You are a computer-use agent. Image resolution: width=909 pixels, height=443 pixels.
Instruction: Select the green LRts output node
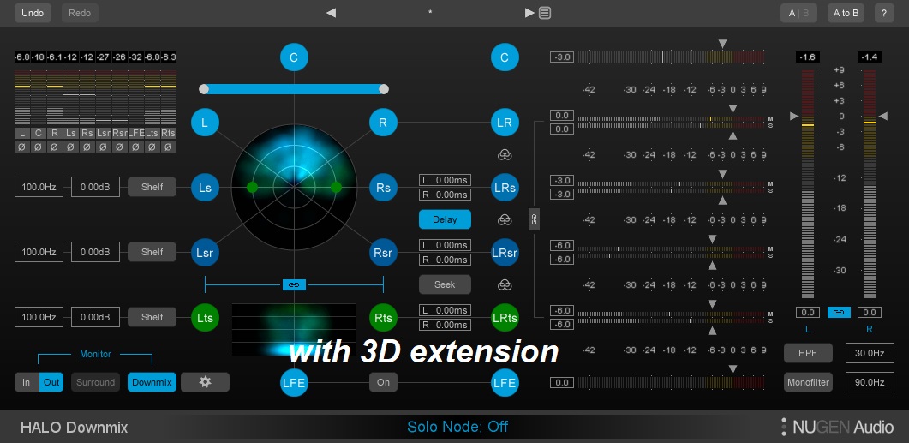[505, 318]
